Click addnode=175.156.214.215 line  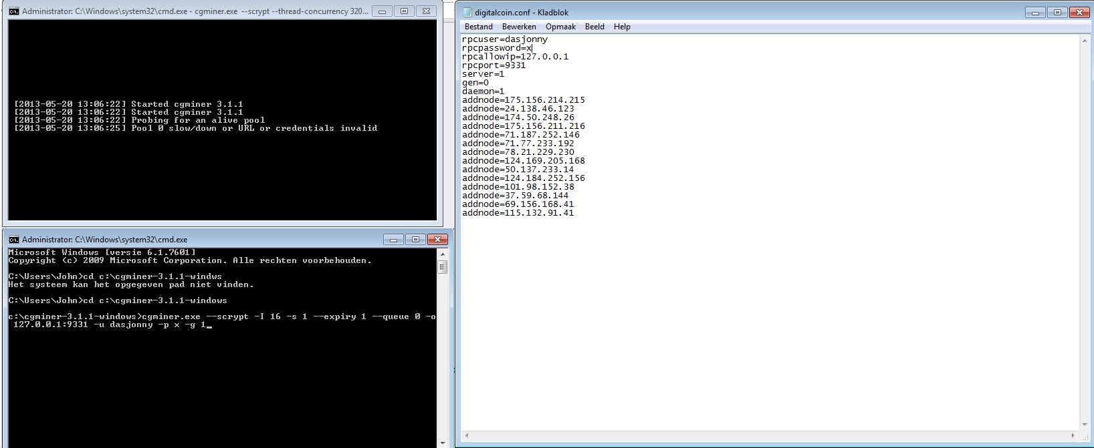pyautogui.click(x=524, y=100)
